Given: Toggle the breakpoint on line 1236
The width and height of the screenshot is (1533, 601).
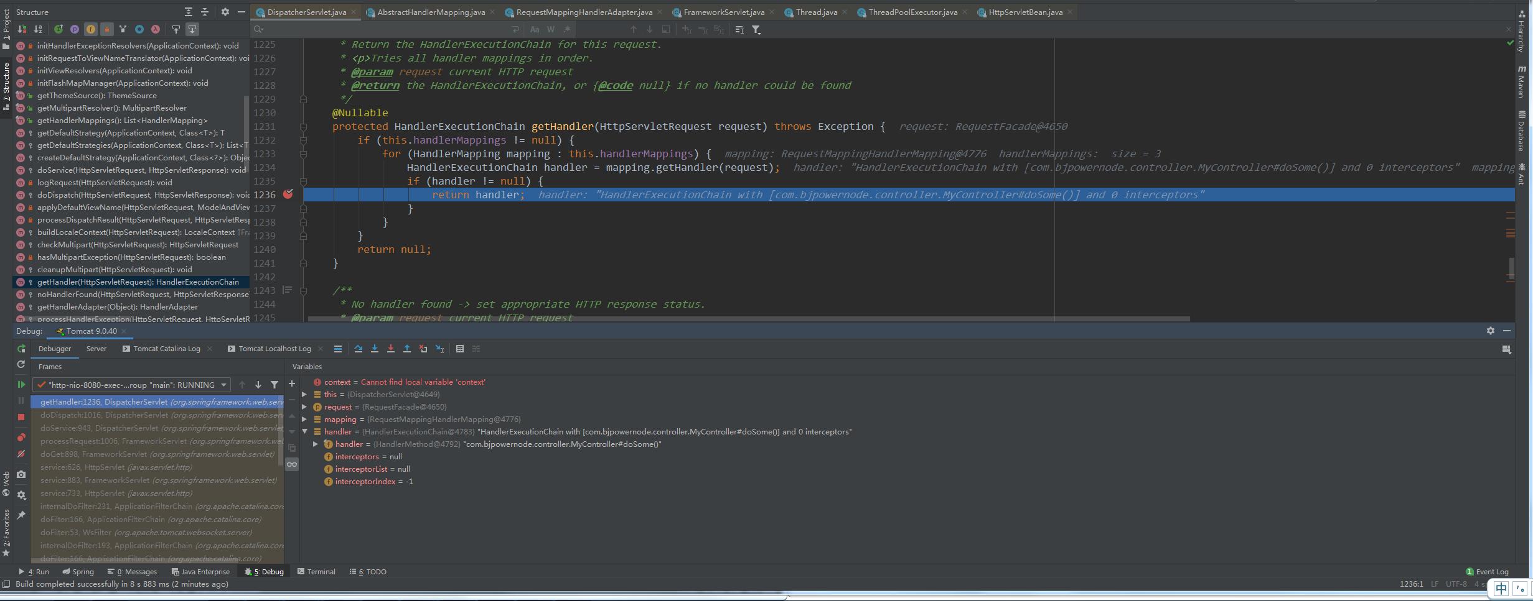Looking at the screenshot, I should 288,195.
